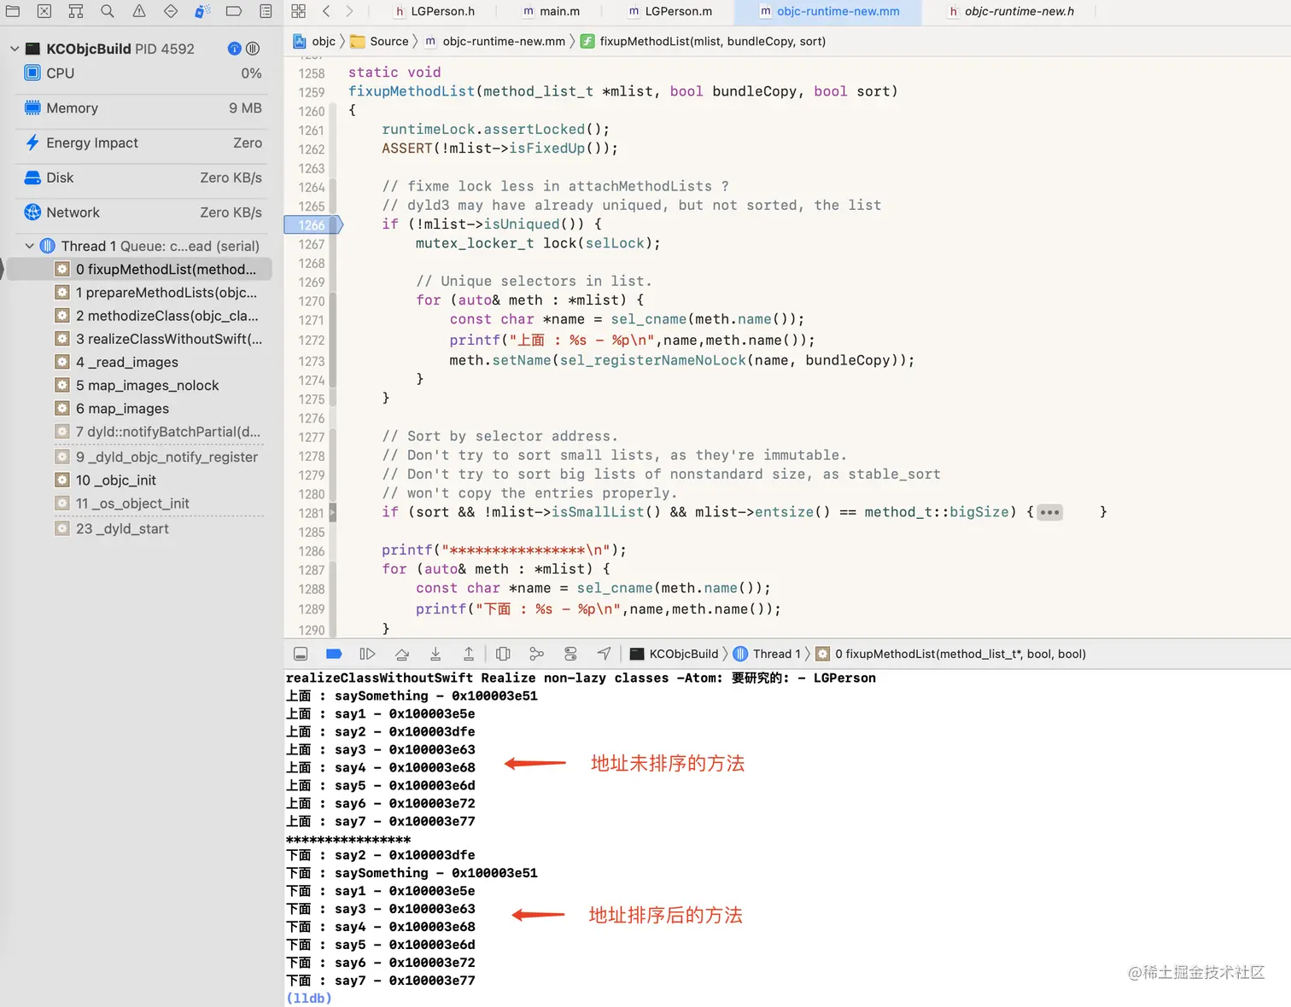Go forward in editor history
This screenshot has width=1291, height=1007.
(349, 11)
